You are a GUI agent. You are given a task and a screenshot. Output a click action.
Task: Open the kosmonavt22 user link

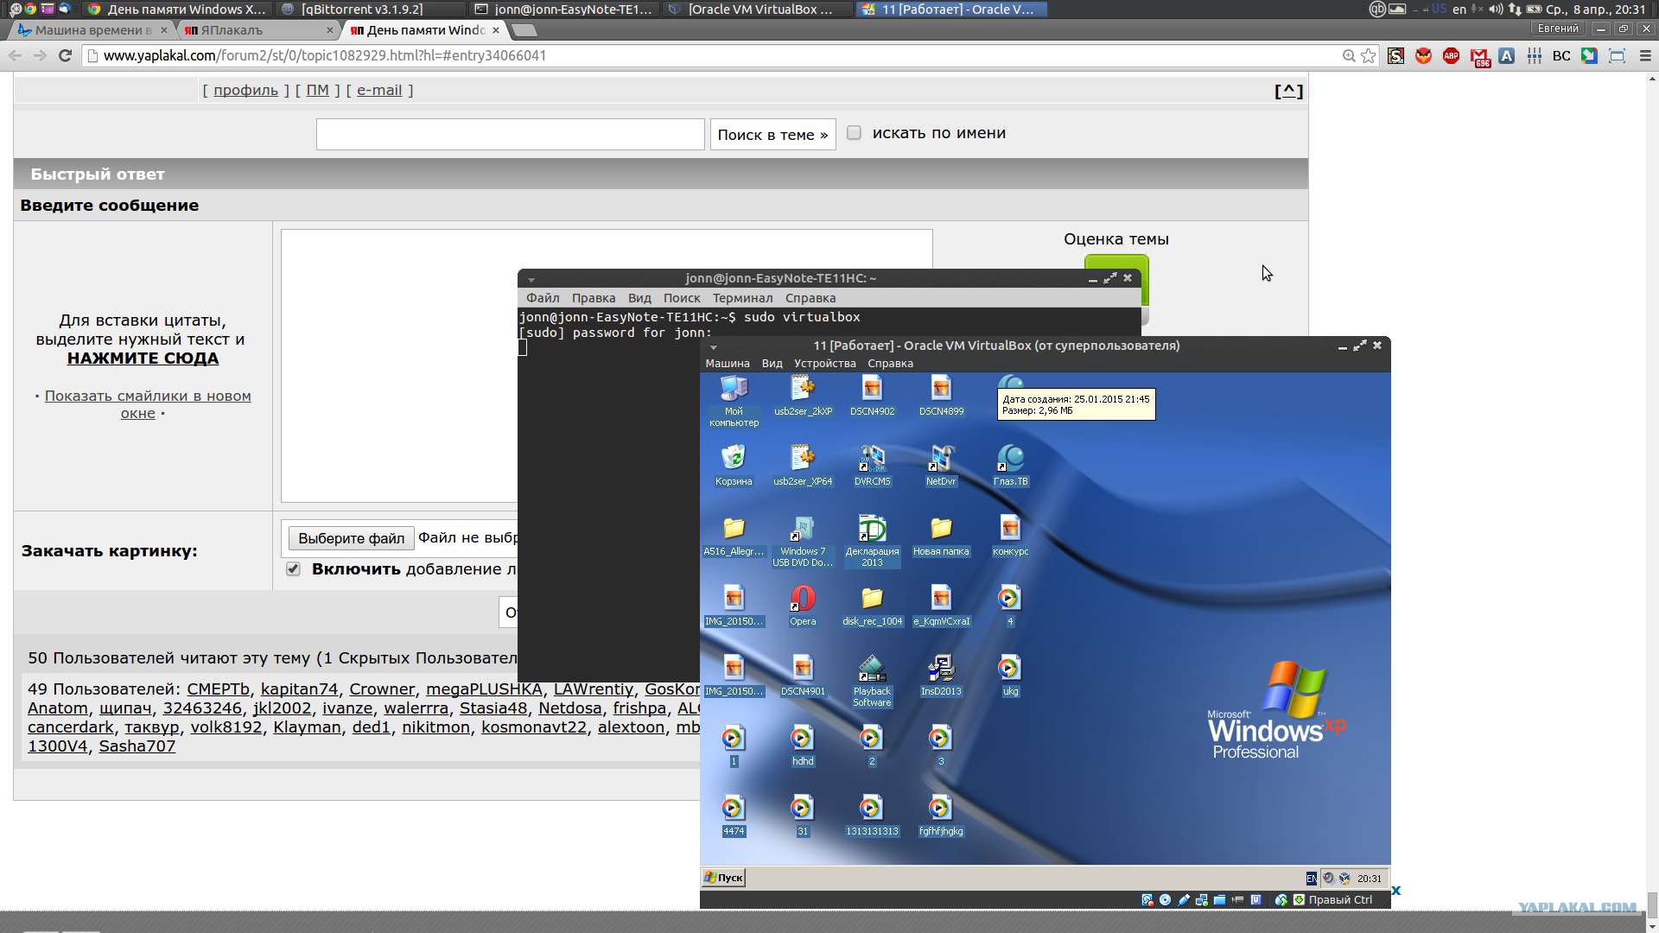(534, 727)
